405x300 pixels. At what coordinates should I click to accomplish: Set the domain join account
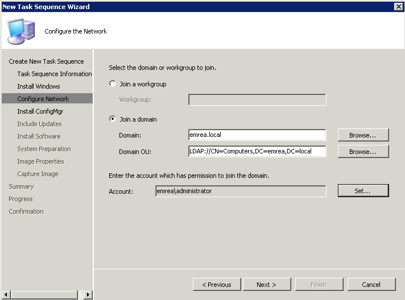[363, 191]
